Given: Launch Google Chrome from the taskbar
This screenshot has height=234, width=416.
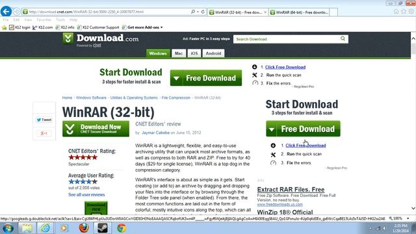Looking at the screenshot, I should point(122,228).
